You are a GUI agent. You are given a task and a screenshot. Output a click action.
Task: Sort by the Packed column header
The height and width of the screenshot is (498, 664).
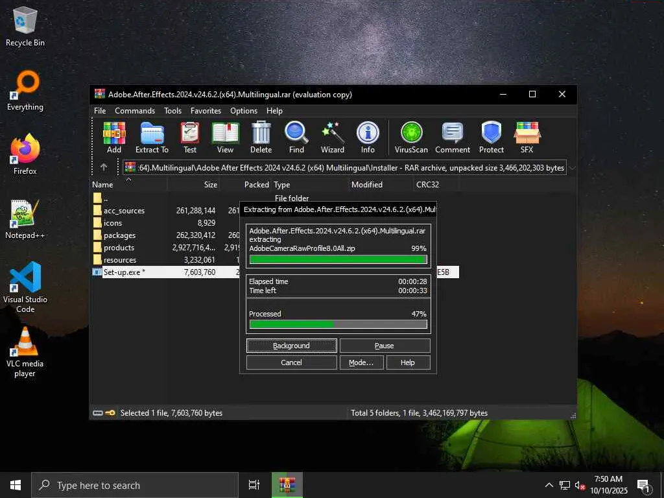[246, 185]
